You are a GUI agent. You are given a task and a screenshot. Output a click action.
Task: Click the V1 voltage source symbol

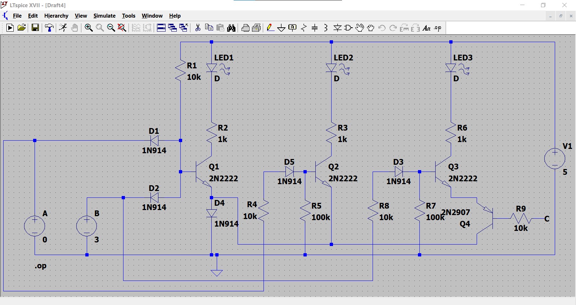point(555,159)
